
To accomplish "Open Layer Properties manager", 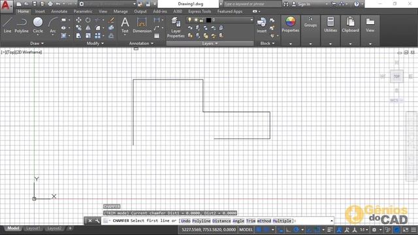I will pos(176,27).
